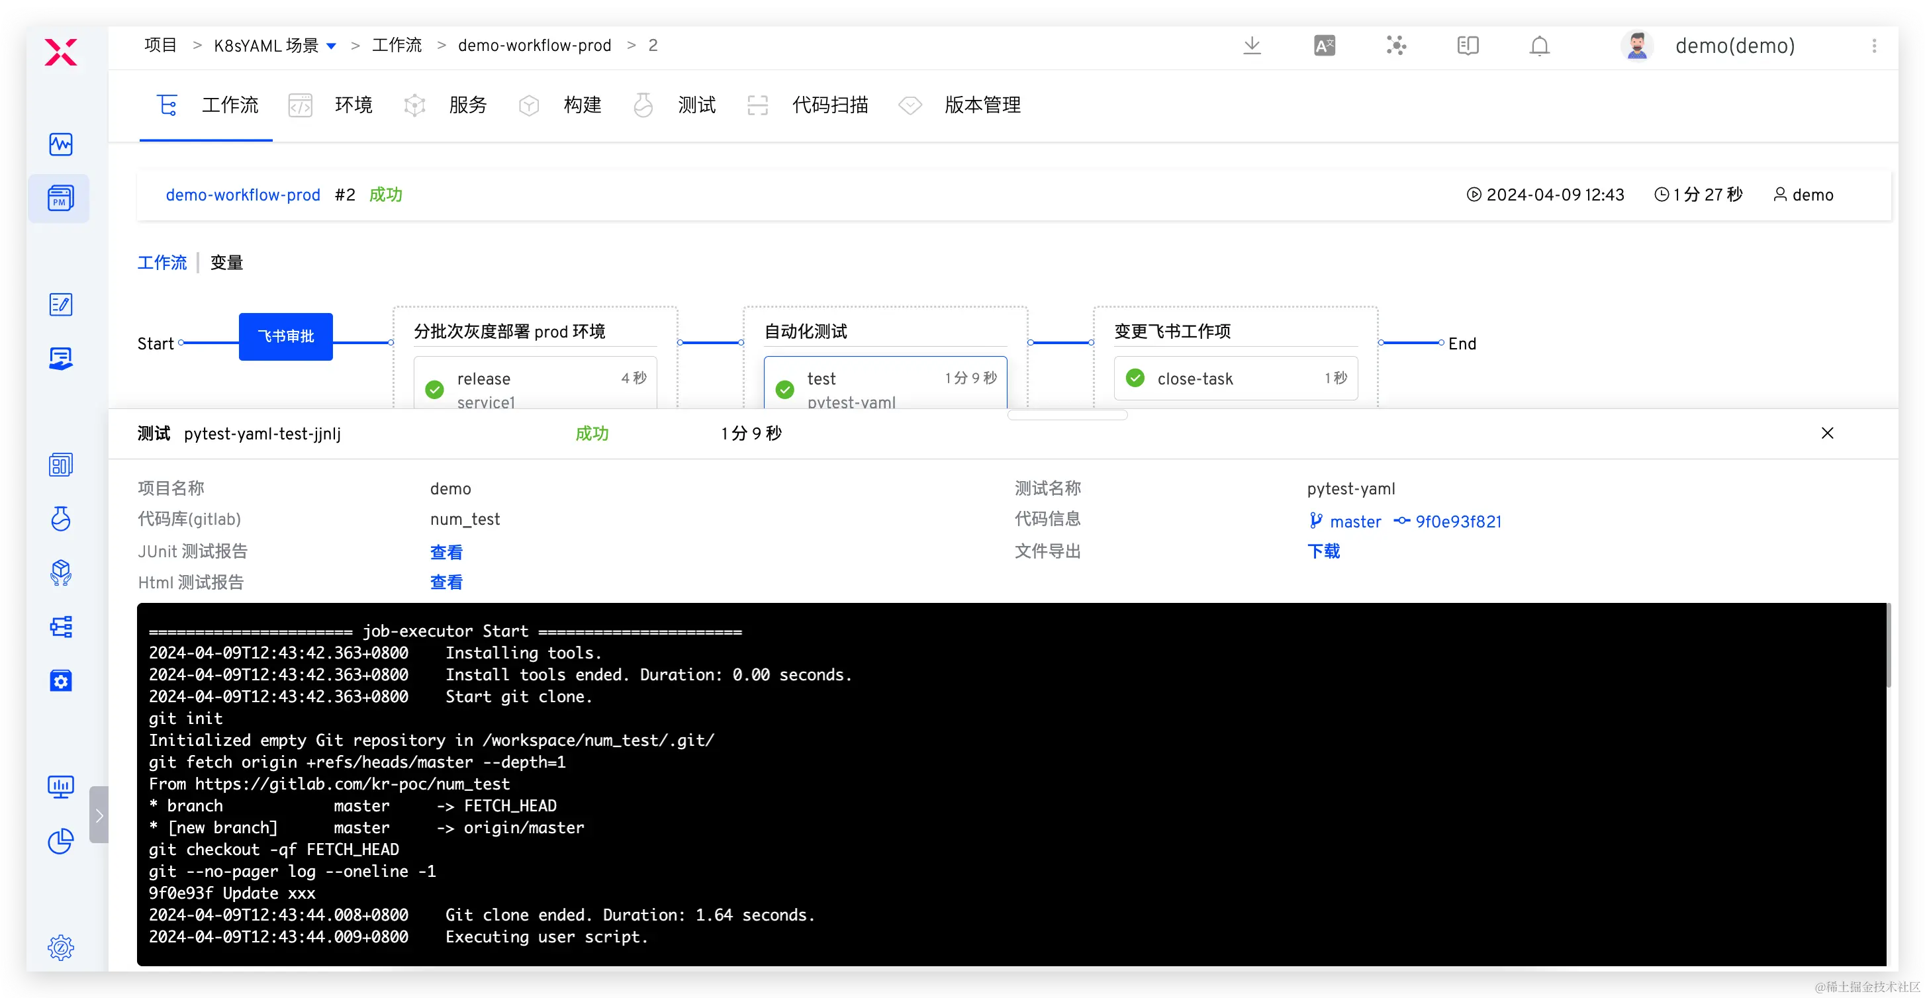Switch to the 变量 tab
The width and height of the screenshot is (1925, 998).
click(226, 263)
